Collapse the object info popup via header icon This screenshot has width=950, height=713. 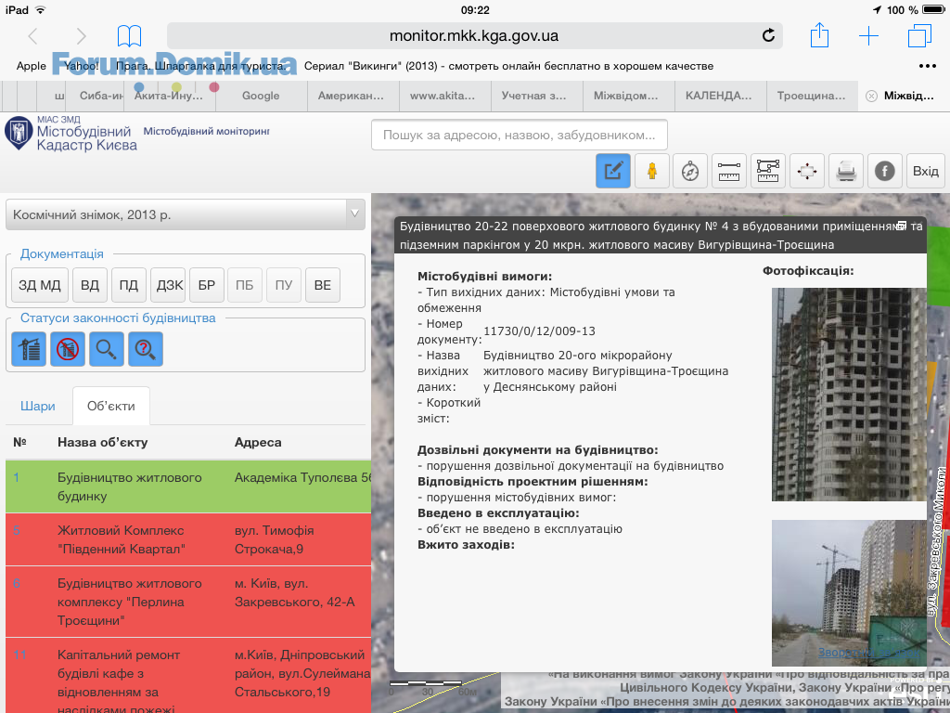902,226
